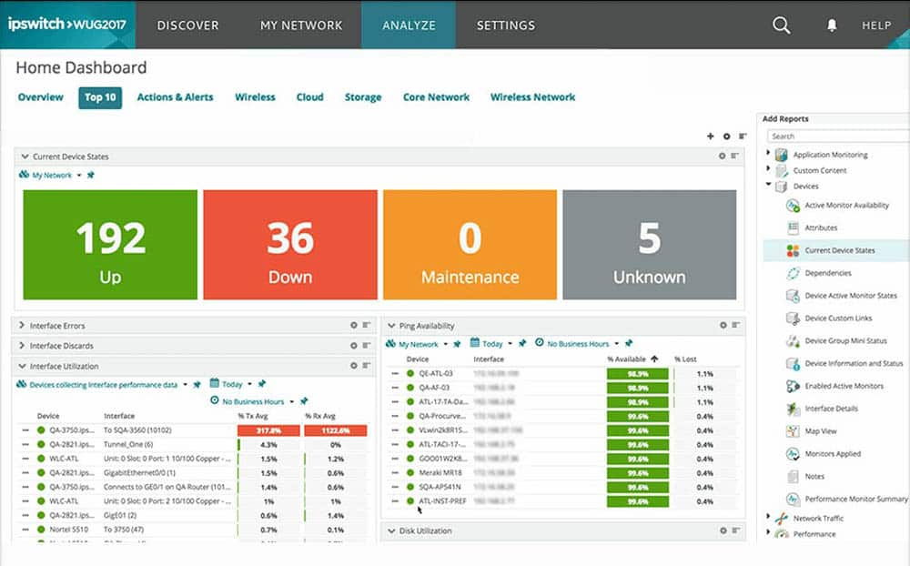Open My Network dropdown in Current Device States
This screenshot has height=566, width=910.
point(79,176)
